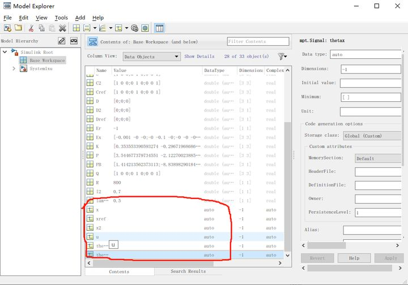Add a Simulink Signal using the curve icon
Viewport: 408px width, 285px height.
click(103, 28)
